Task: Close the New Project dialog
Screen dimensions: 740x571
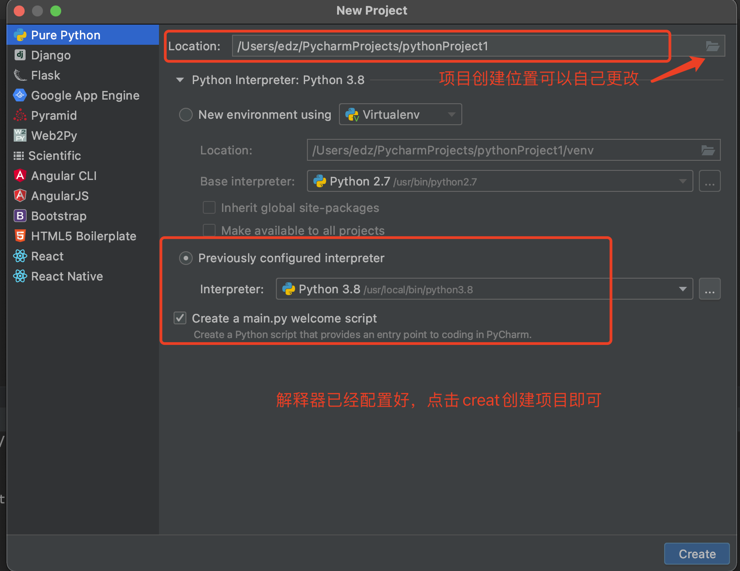Action: tap(19, 11)
